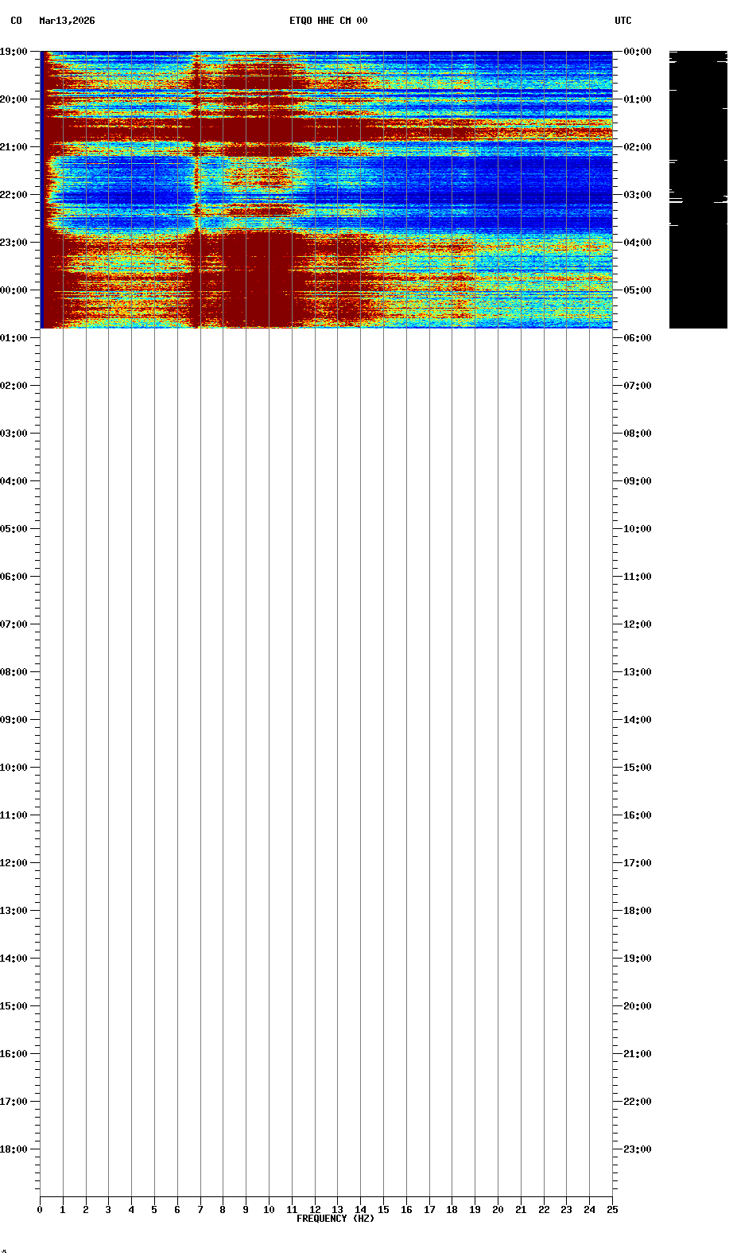Select the 23:00 marker on right UTC axis
Screen dimensions: 733x1260
pyautogui.click(x=637, y=1149)
